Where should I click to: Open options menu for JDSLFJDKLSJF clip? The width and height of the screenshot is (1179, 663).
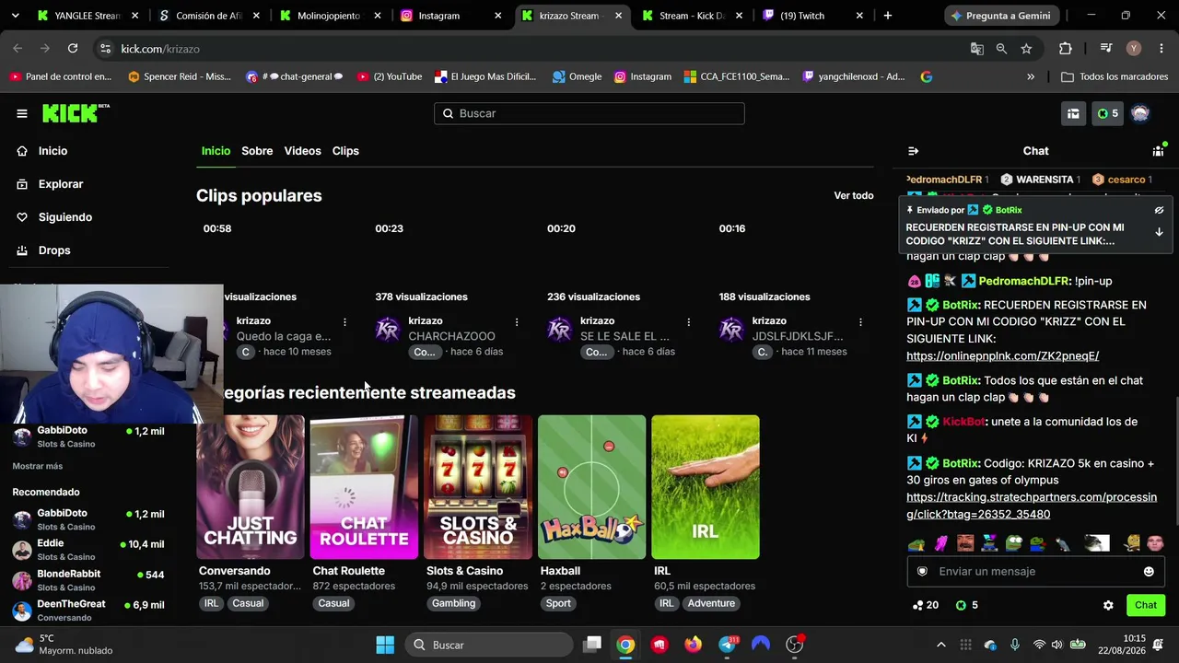[x=860, y=321]
